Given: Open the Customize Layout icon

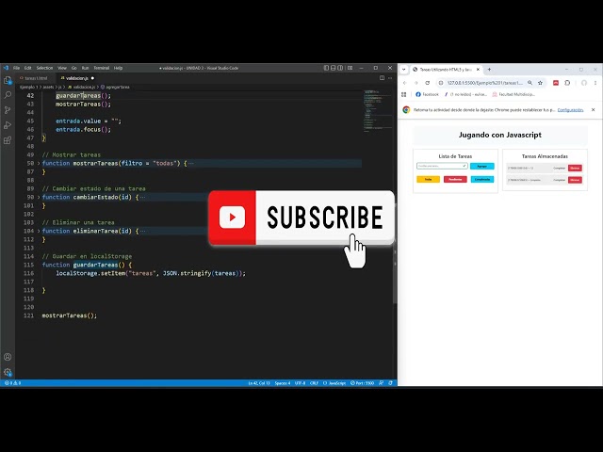Looking at the screenshot, I should [350, 68].
